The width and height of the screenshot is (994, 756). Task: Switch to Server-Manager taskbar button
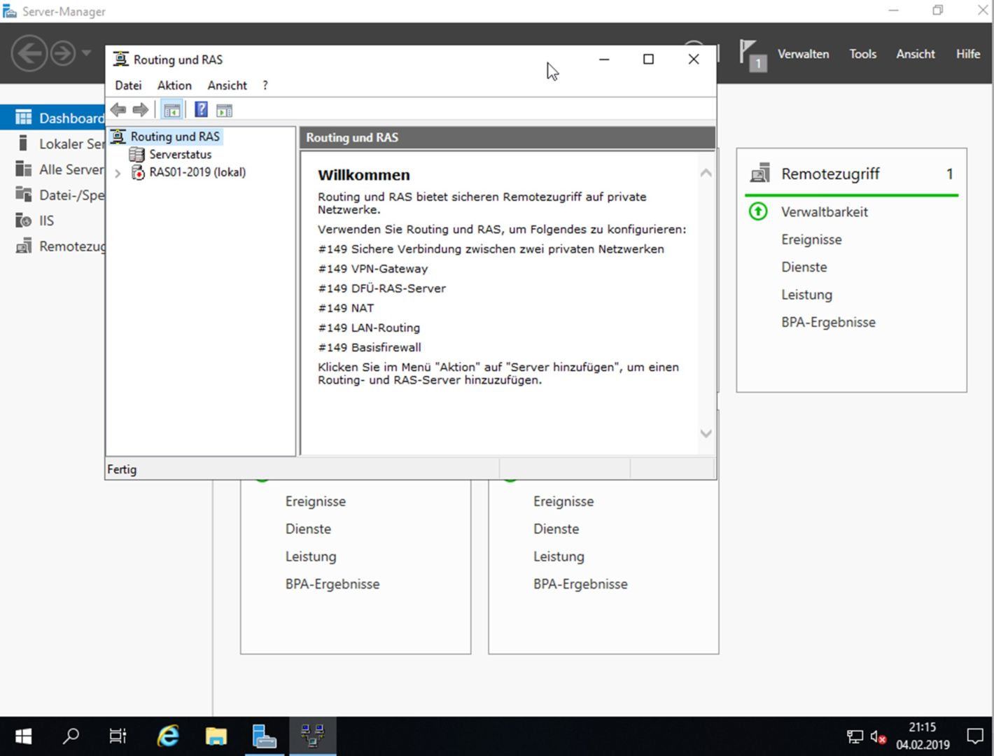[x=264, y=736]
